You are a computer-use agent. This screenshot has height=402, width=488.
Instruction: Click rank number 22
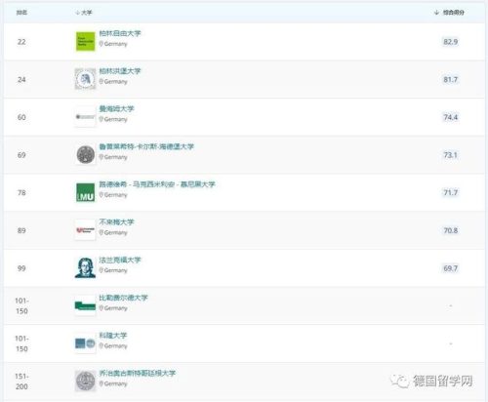(x=21, y=42)
